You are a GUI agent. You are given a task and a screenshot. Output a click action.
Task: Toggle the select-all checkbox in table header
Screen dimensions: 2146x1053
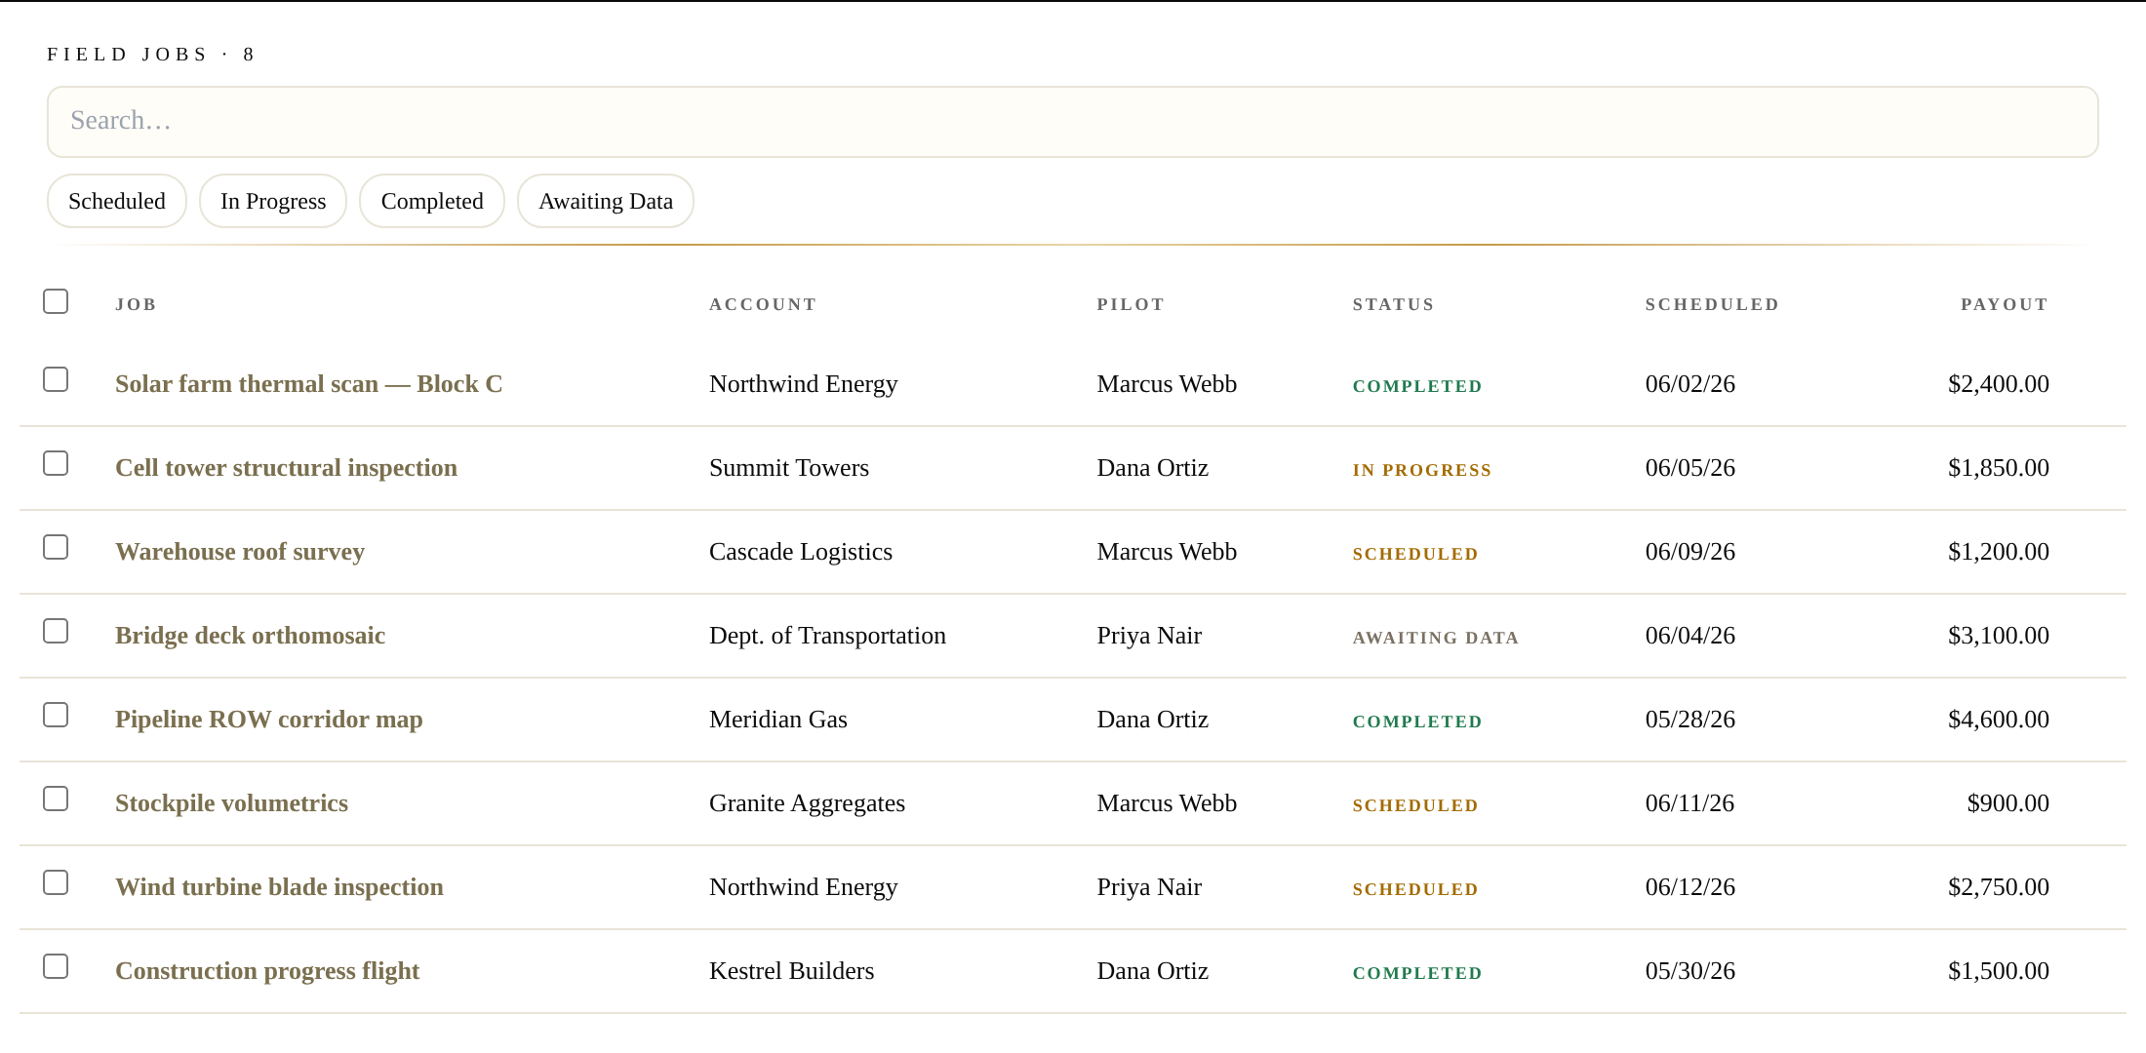tap(56, 301)
